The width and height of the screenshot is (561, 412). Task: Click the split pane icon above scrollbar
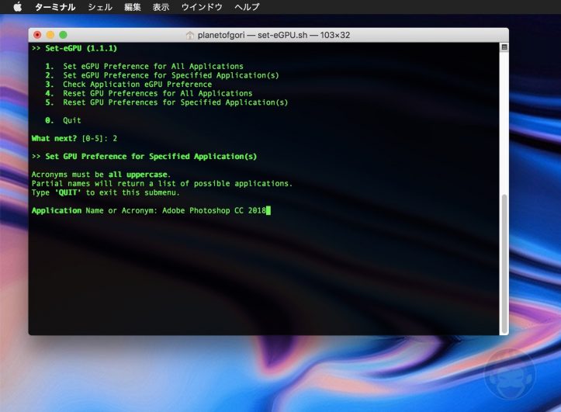[x=504, y=47]
